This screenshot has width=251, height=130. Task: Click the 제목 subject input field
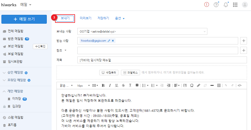[158, 60]
